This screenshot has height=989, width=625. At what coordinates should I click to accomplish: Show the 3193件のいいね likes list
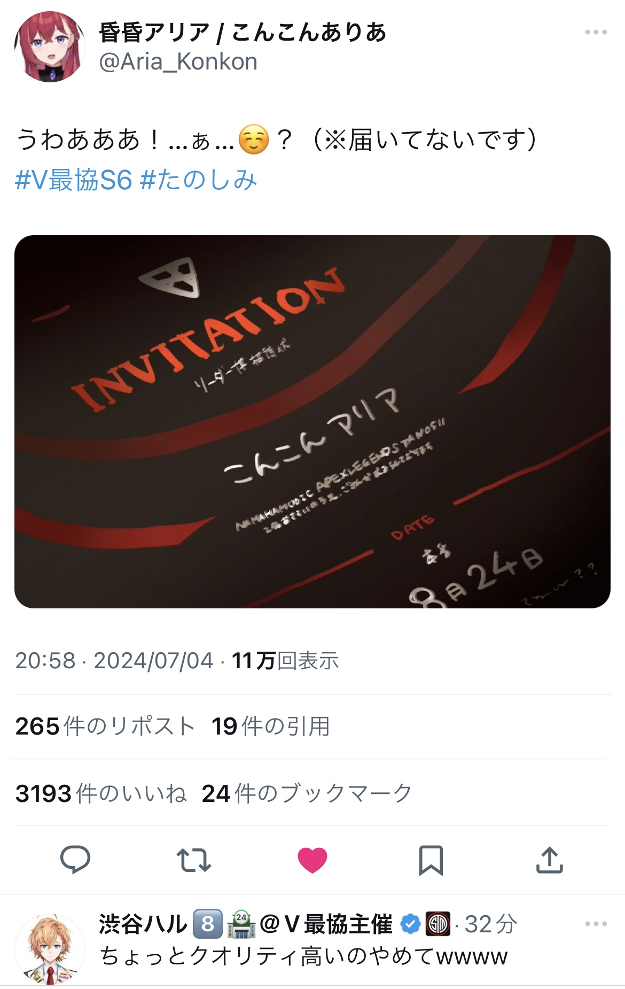101,793
